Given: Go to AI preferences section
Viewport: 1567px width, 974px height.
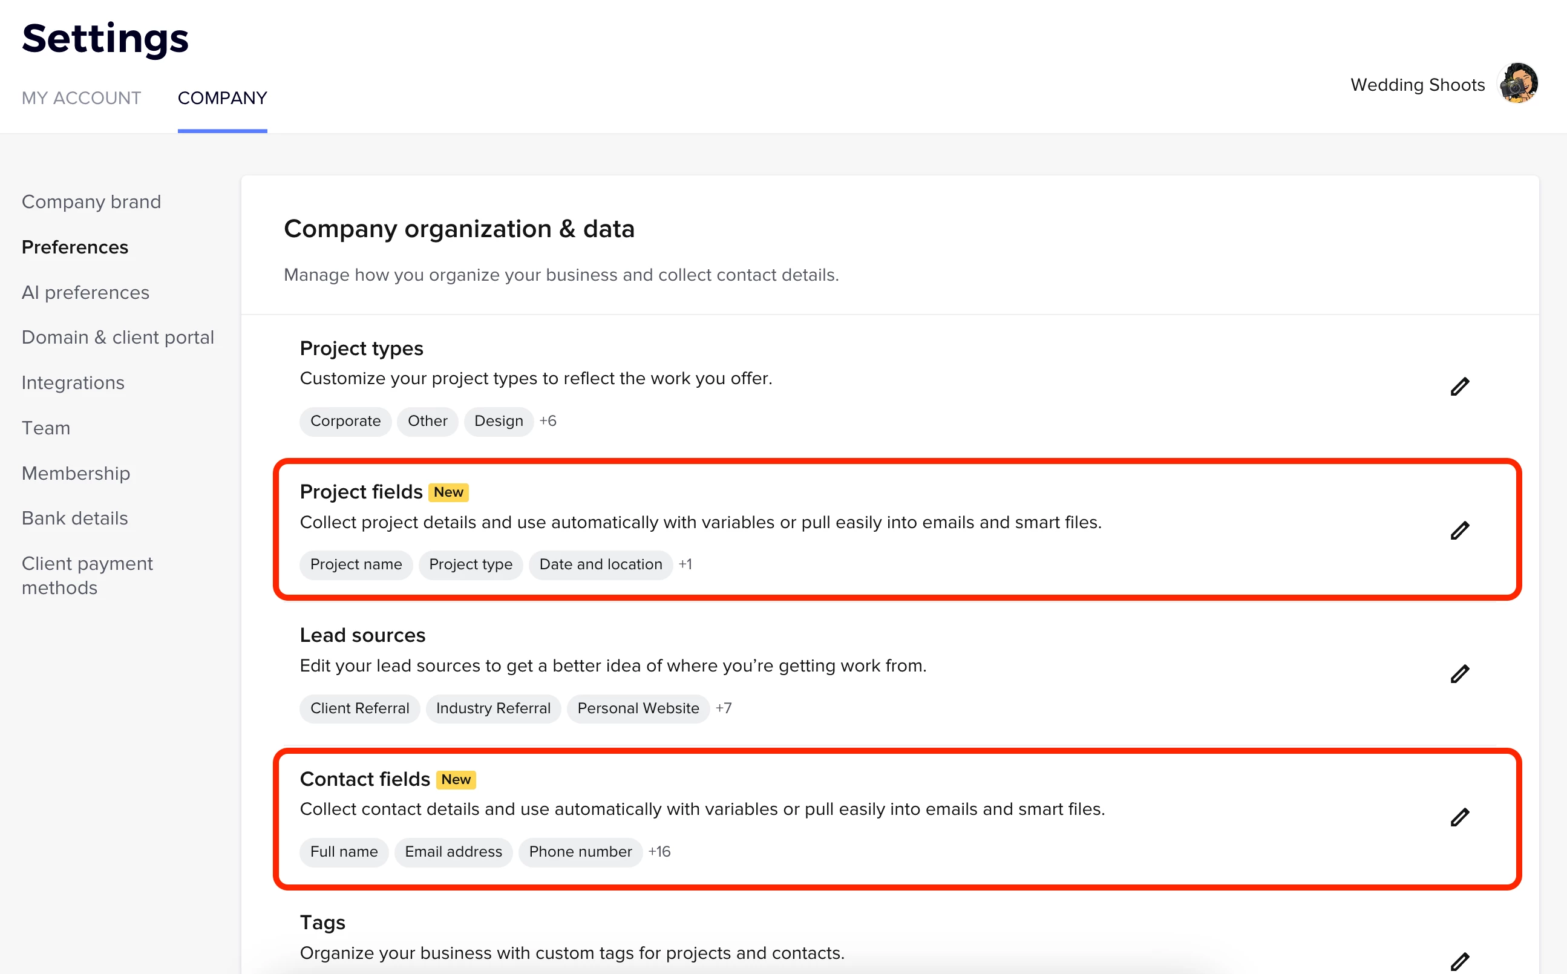Looking at the screenshot, I should tap(85, 292).
